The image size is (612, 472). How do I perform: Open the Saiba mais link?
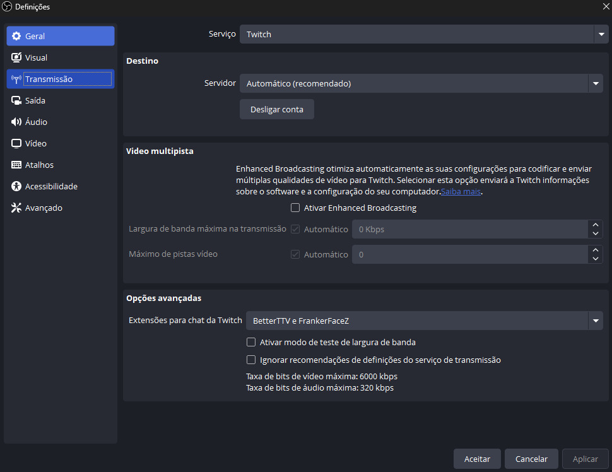pos(461,192)
